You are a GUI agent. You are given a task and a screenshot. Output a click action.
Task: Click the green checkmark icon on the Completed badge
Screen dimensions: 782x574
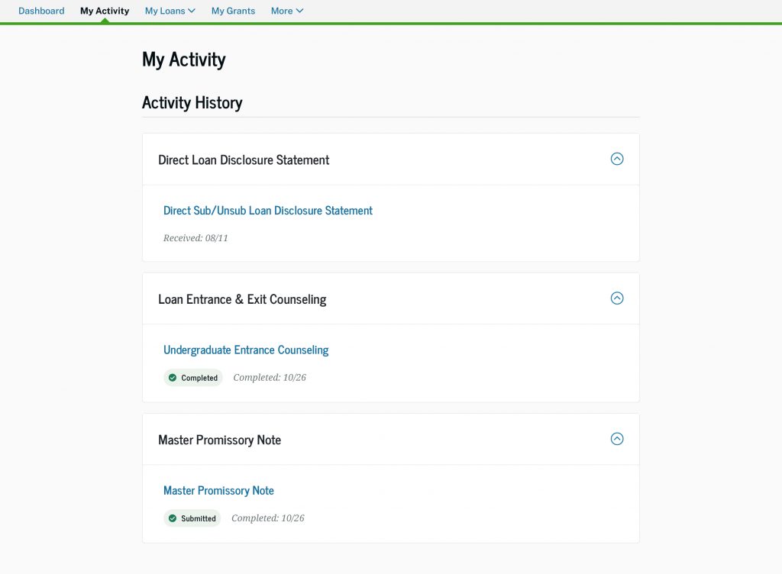coord(173,377)
